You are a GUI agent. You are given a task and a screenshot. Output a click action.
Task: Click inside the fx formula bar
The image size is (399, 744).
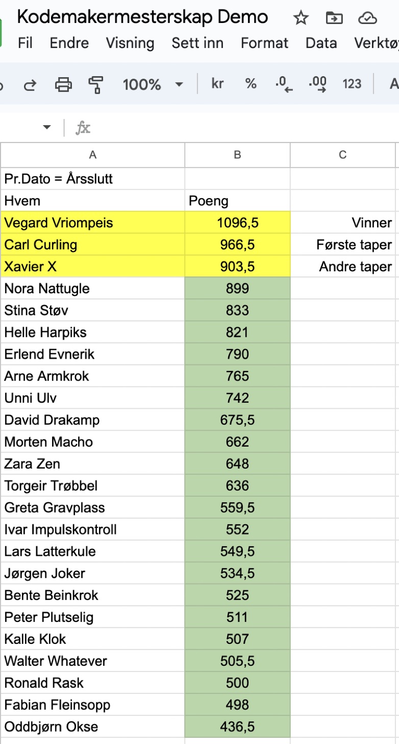(204, 128)
